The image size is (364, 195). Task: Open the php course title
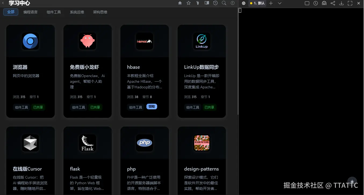tap(131, 169)
